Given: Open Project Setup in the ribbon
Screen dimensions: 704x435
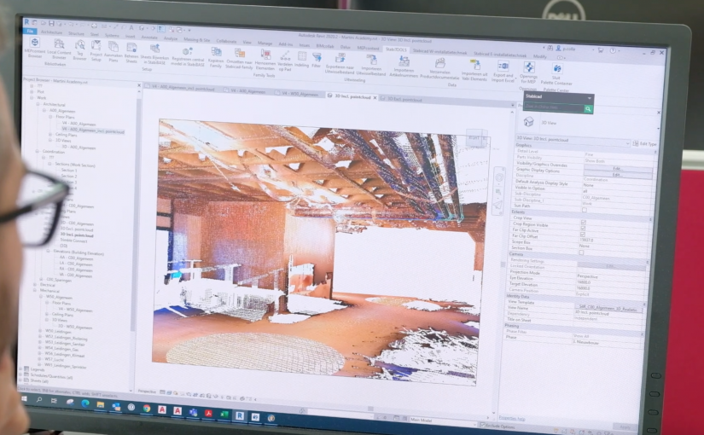Looking at the screenshot, I should click(x=96, y=50).
